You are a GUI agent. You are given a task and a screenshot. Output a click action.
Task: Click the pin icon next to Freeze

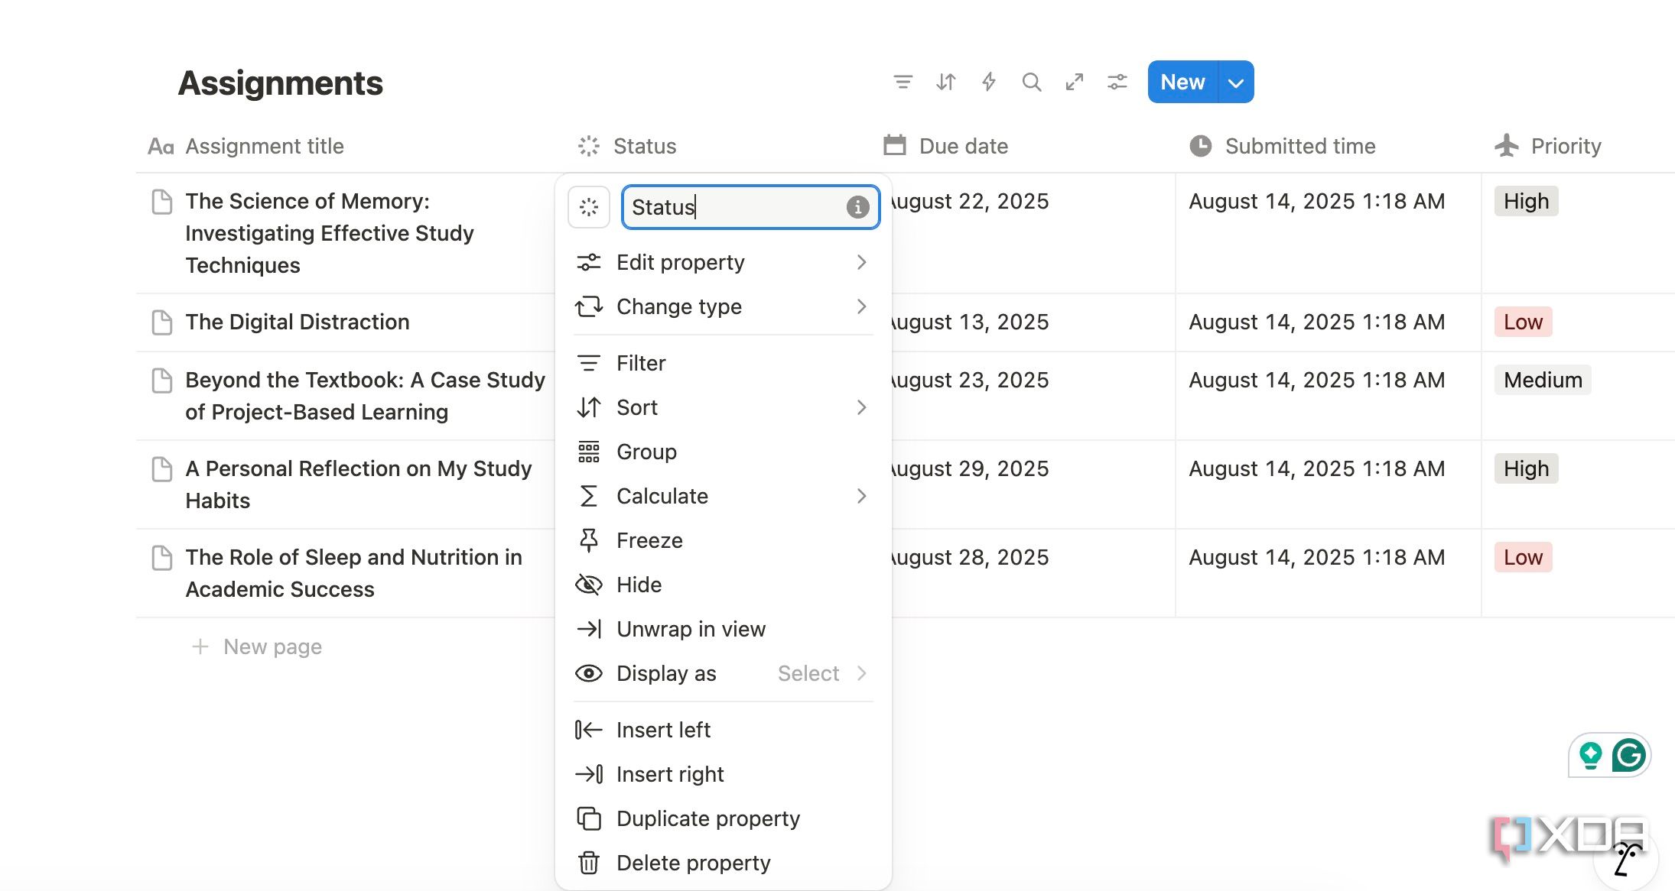tap(588, 540)
